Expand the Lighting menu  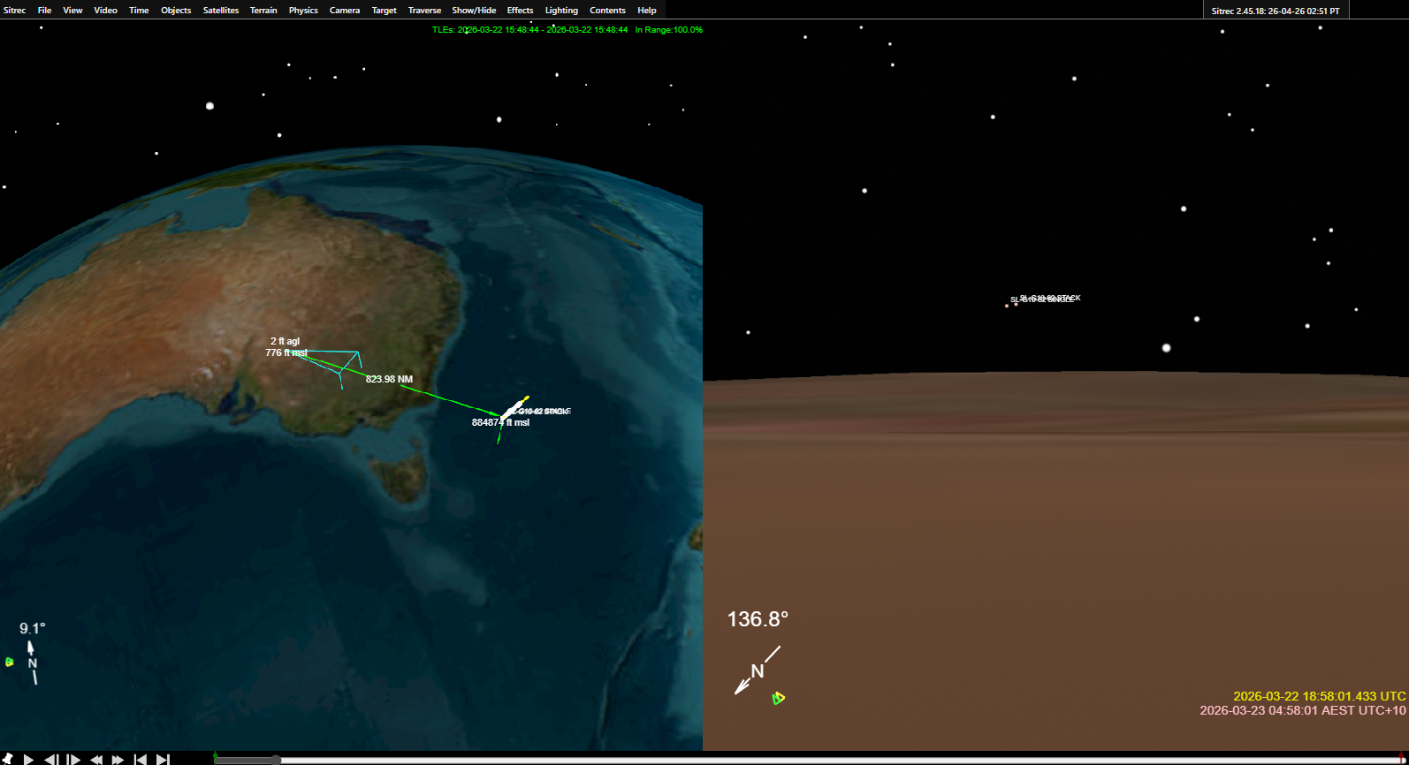[561, 11]
